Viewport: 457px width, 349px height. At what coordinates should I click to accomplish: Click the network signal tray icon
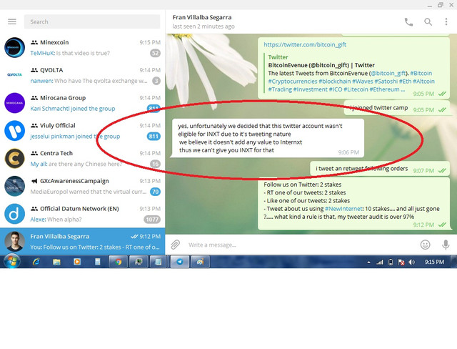(379, 262)
